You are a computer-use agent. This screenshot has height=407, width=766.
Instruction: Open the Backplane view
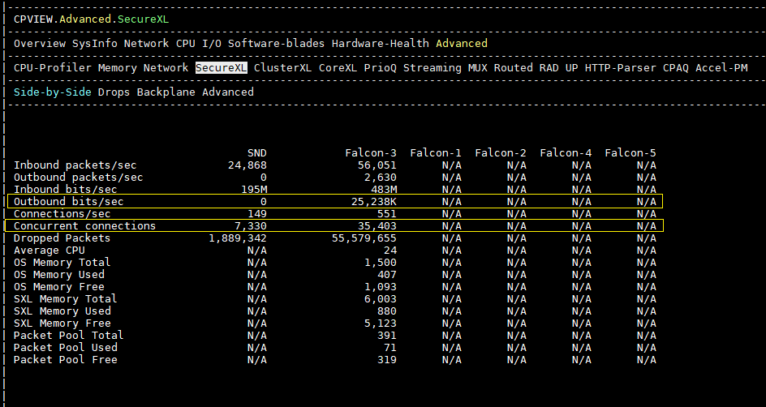click(166, 92)
